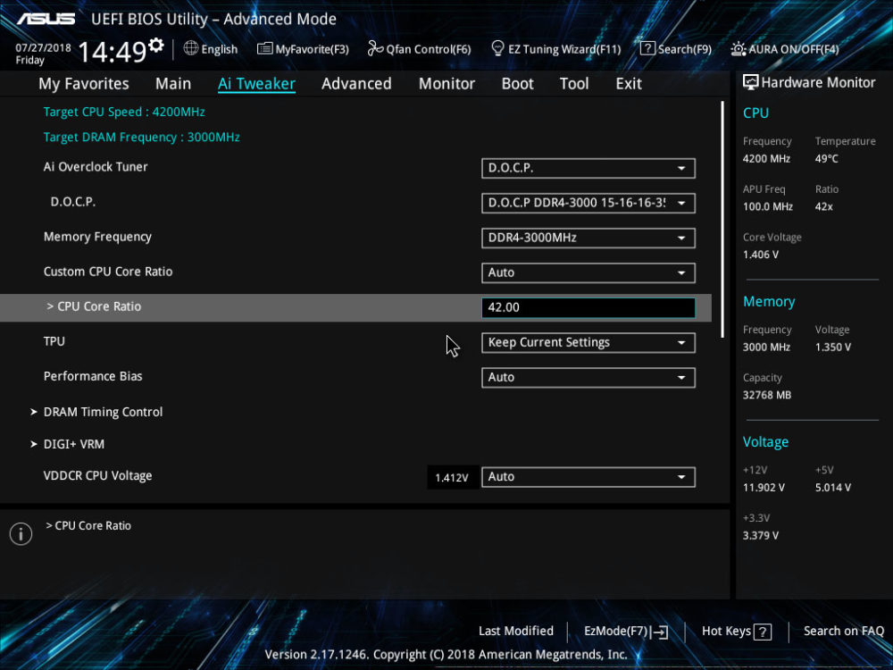This screenshot has width=893, height=670.
Task: Click the Hot Keys question mark icon
Action: pos(763,632)
